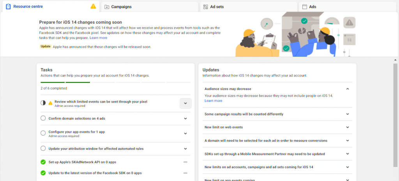Image resolution: width=399 pixels, height=181 pixels.
Task: Click the half-filled circle status icon for pixel events task
Action: [43, 103]
